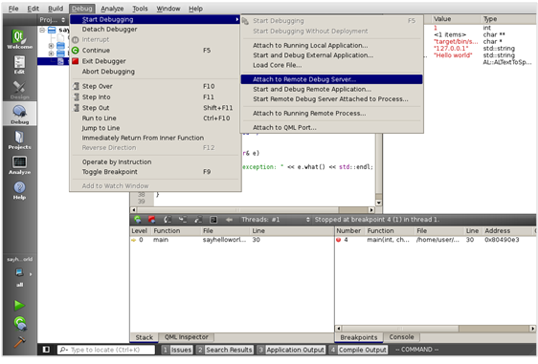
Task: Select Exit Debugger in Debug menu
Action: point(155,61)
